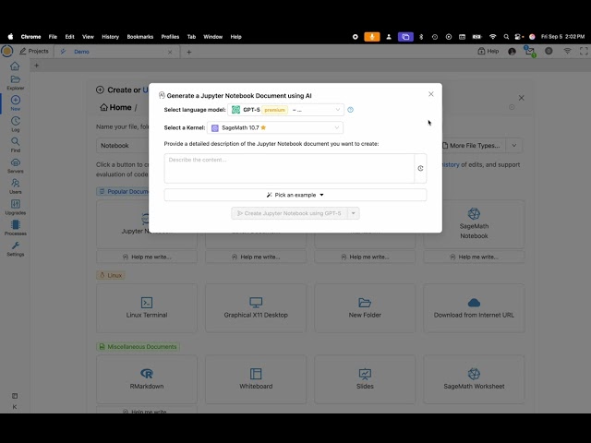Close the Demo project tab
Viewport: 591px width, 443px height.
tap(170, 52)
